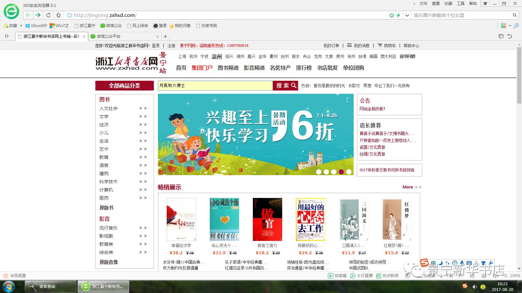522x293 pixels.
Task: Open the 收藏 star favorites button
Action: 10,25
